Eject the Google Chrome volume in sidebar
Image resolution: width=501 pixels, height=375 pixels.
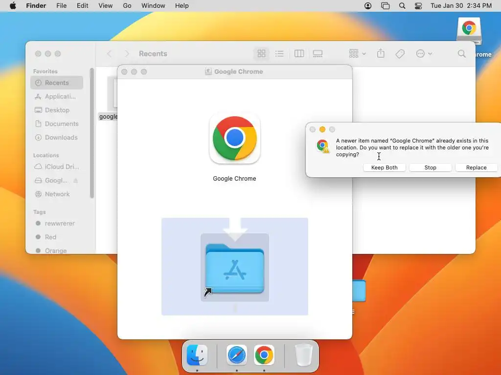[x=76, y=181]
